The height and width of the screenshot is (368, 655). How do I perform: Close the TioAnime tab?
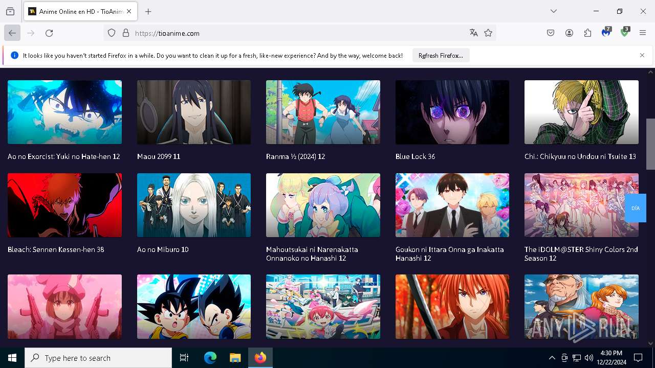[129, 11]
